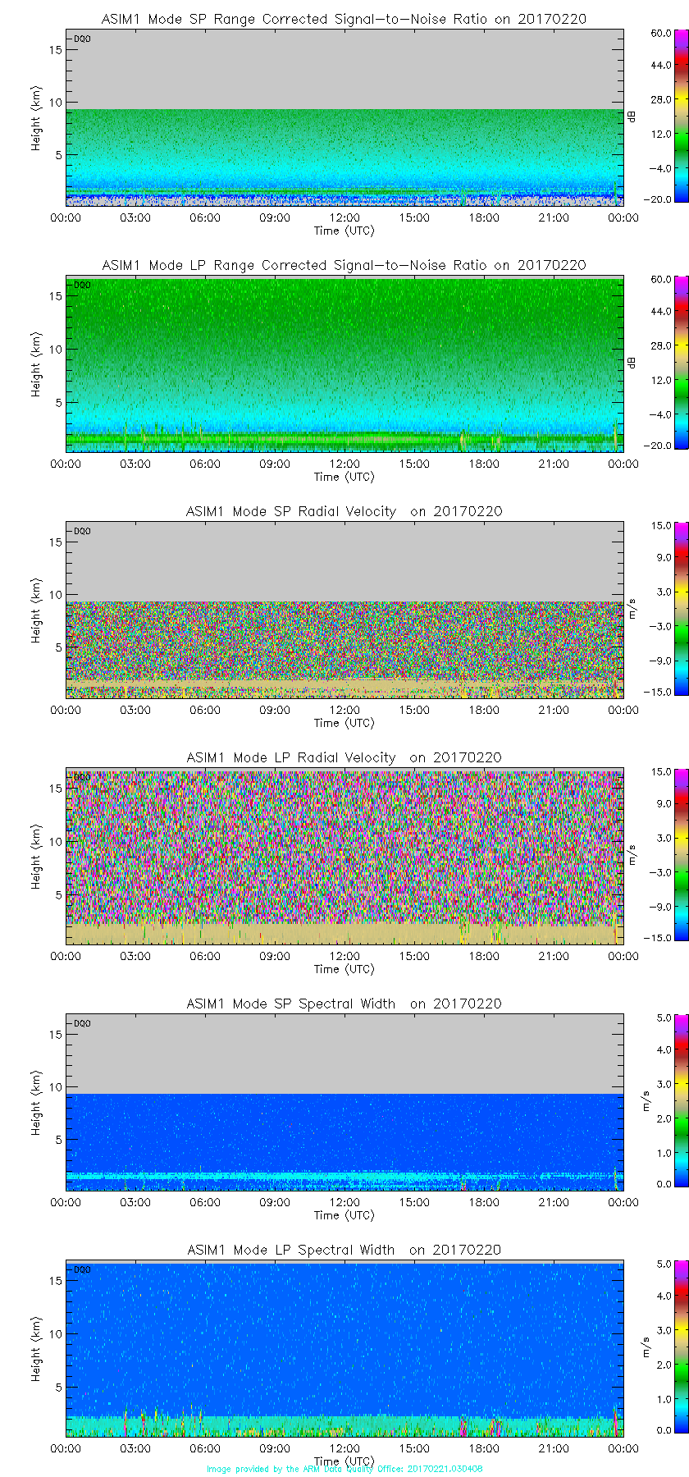Click the SP Spectral Width color bar
This screenshot has height=1477, width=689.
point(659,1100)
